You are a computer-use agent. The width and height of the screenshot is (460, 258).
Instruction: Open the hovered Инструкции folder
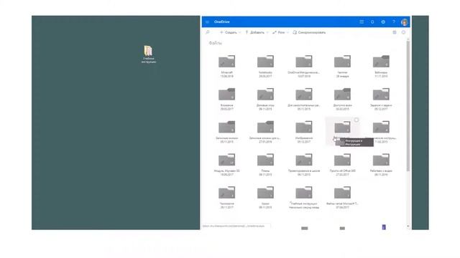[342, 127]
